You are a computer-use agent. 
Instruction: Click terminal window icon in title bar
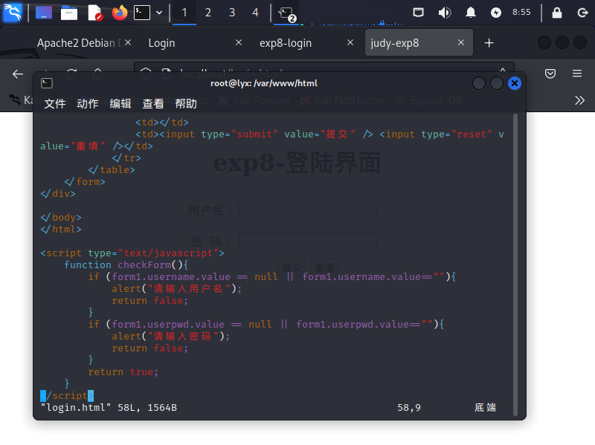pyautogui.click(x=47, y=83)
